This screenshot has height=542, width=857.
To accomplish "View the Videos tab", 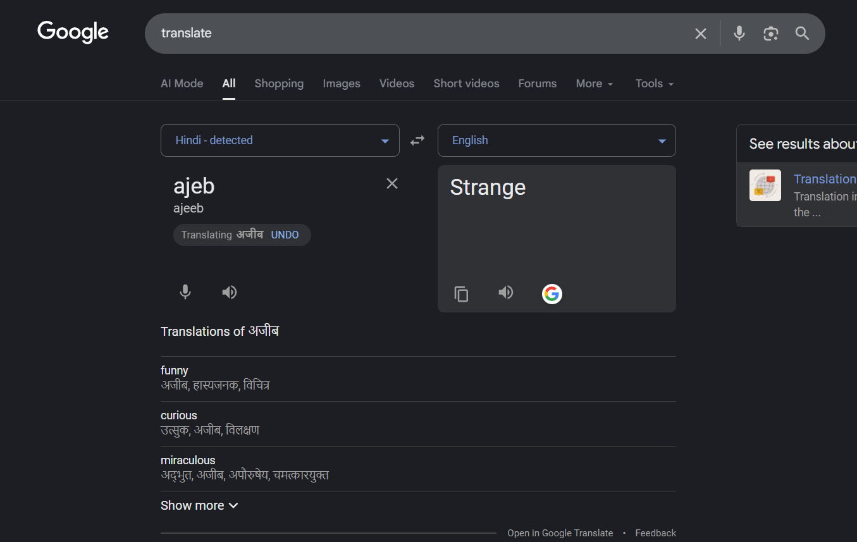I will tap(397, 83).
